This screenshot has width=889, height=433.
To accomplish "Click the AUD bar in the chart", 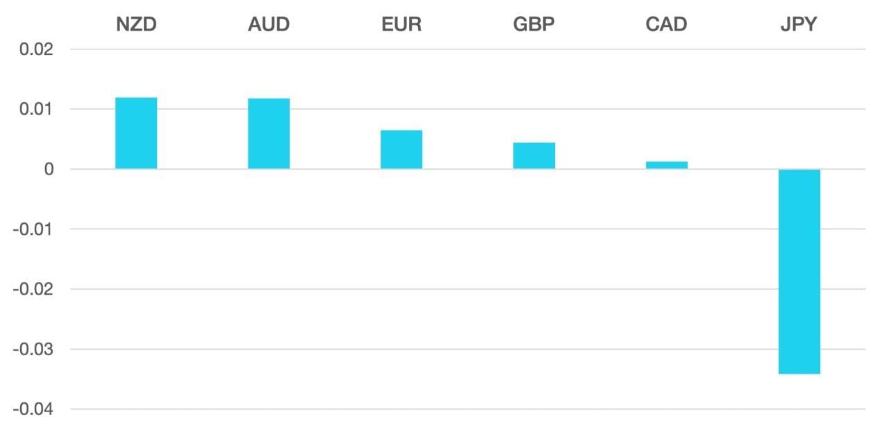I will 269,133.
